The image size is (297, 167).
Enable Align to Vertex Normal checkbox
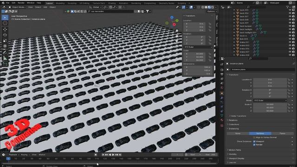254,137
